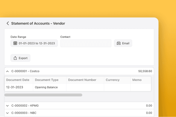Click the C-0000003 - NBC label
The image size is (176, 117).
pos(24,113)
